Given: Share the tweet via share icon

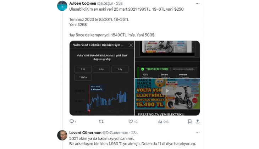Looking at the screenshot, I should [198, 122].
